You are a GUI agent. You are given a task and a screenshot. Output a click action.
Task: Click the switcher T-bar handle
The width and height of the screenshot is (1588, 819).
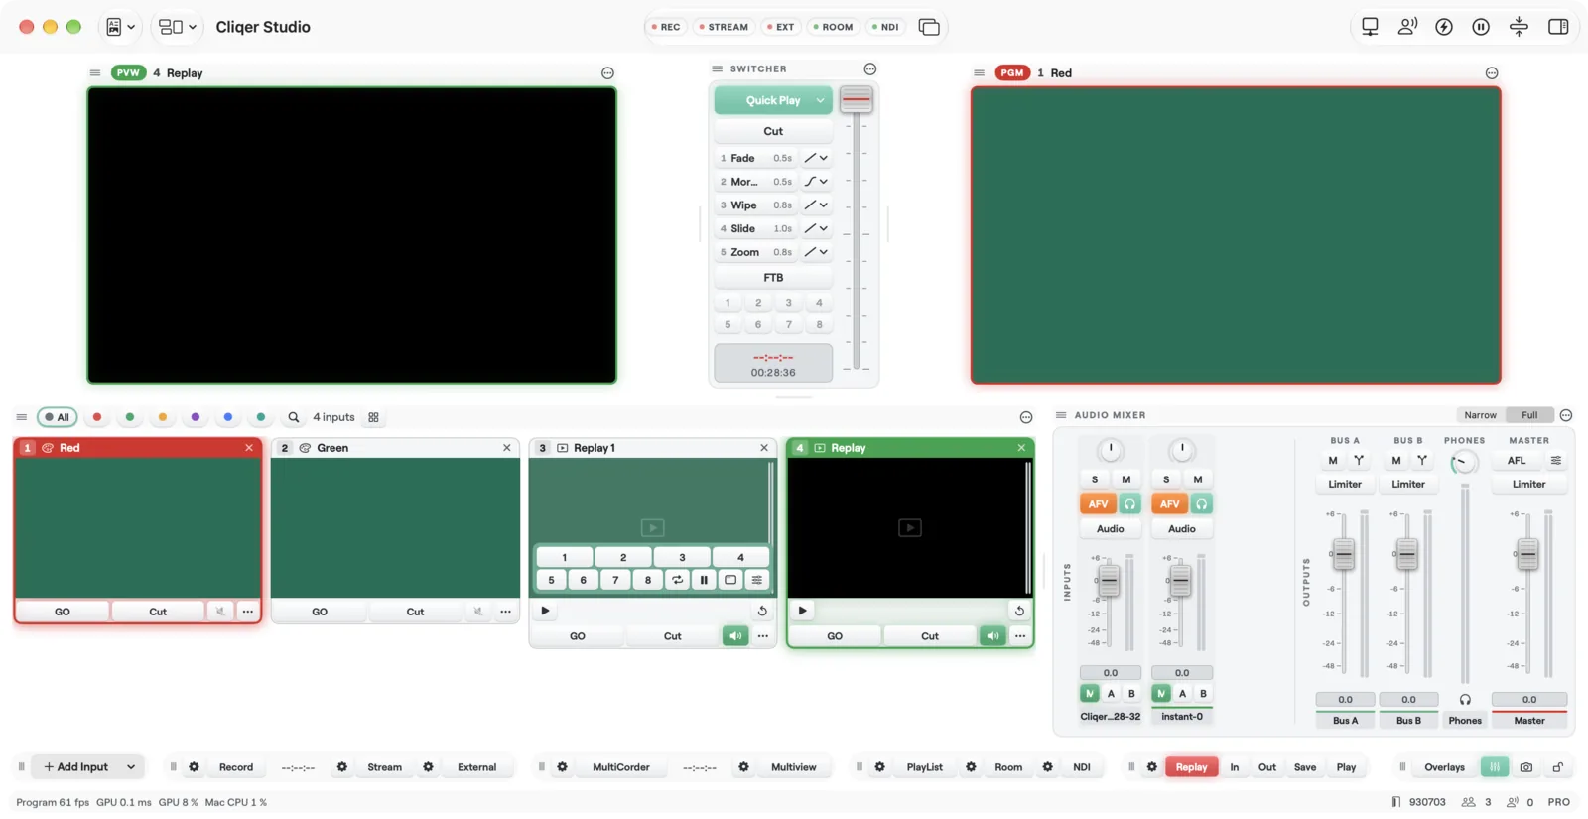[856, 99]
